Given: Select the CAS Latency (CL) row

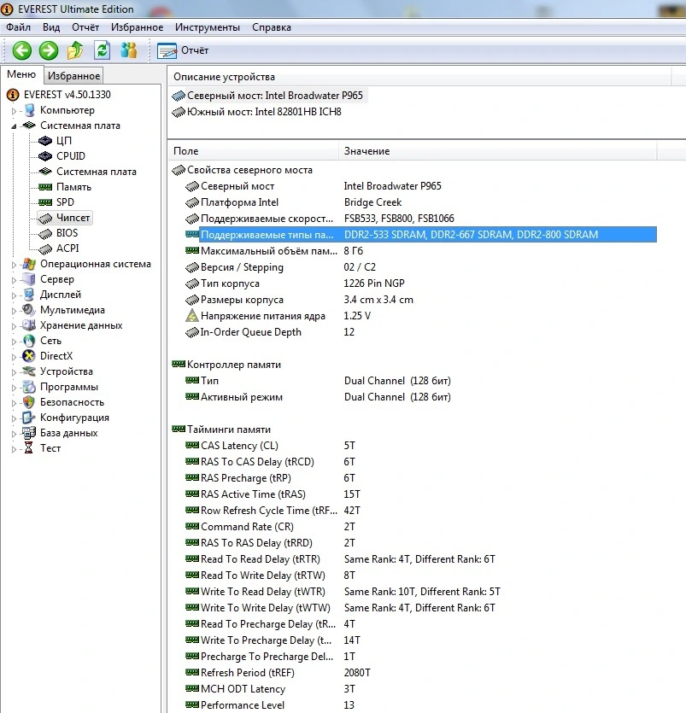Looking at the screenshot, I should click(x=421, y=446).
